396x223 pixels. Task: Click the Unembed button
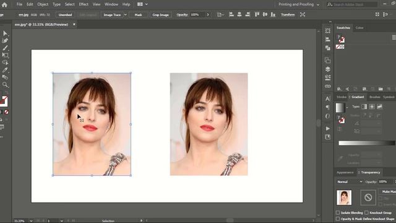(65, 15)
